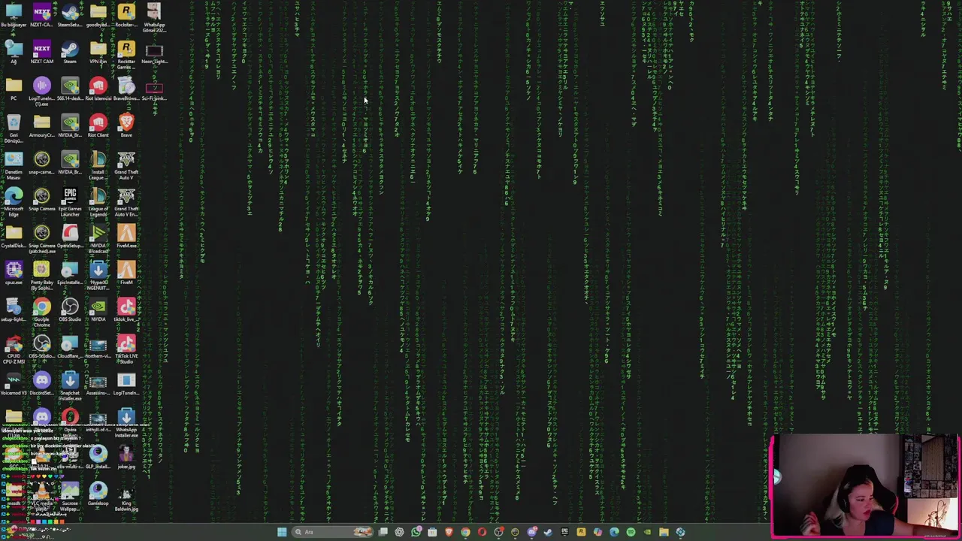Click the Ara taskbar search box
The image size is (962, 541).
[x=333, y=532]
